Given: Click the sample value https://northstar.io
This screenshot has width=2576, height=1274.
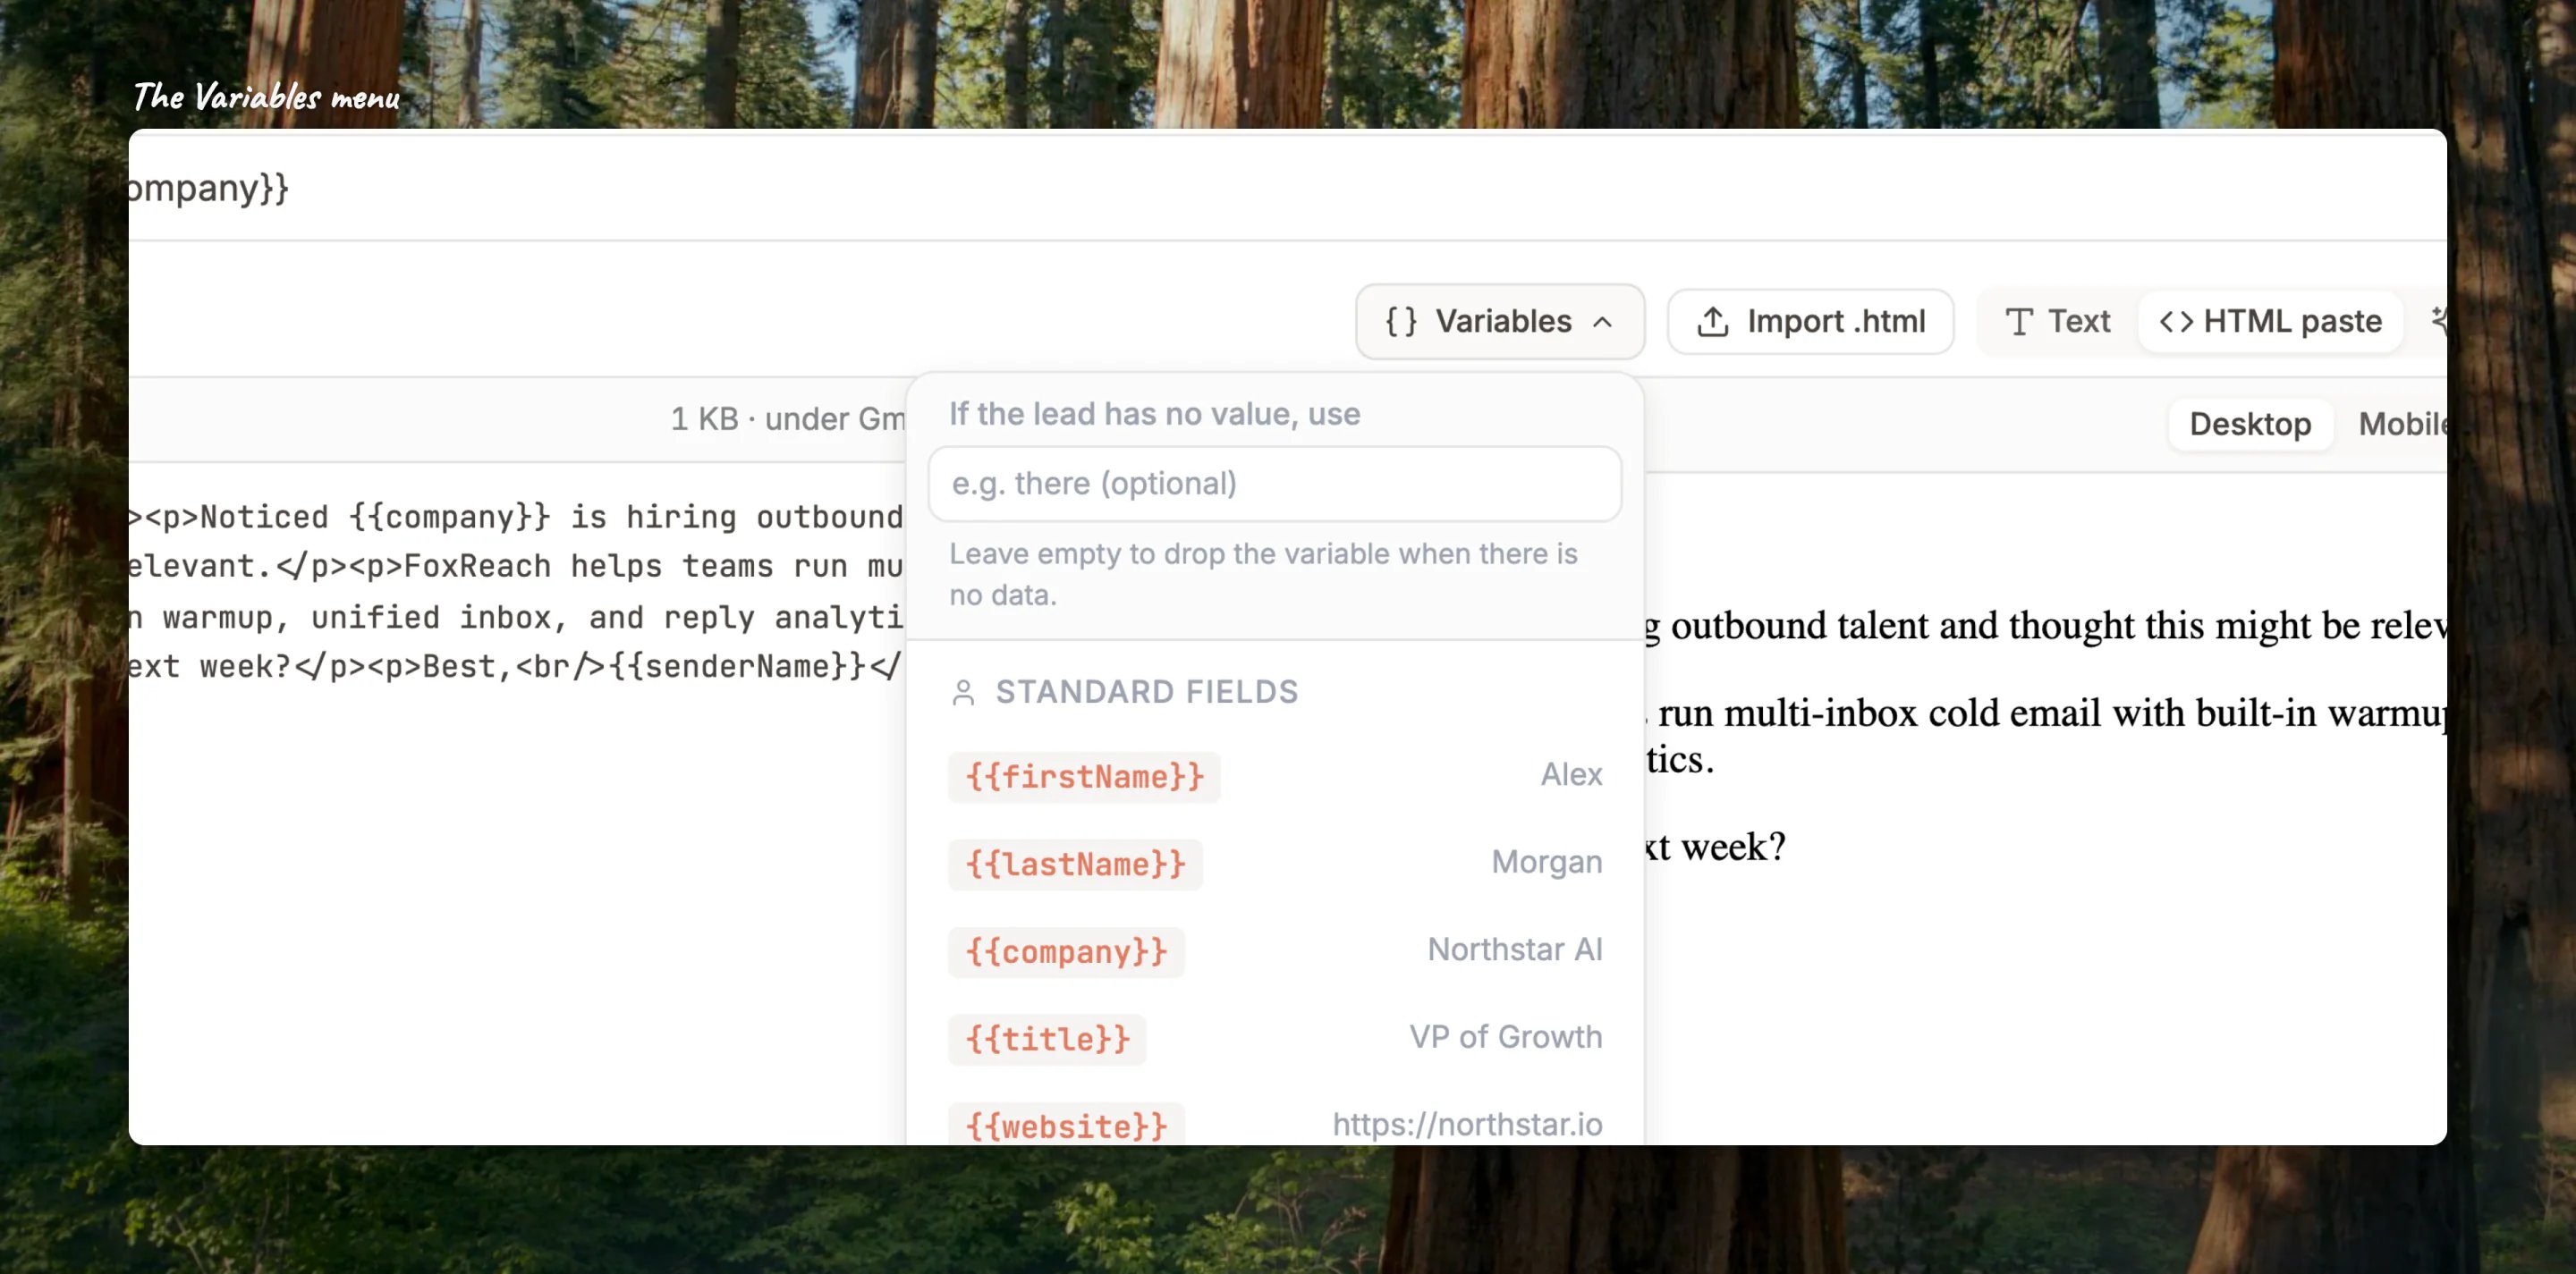Looking at the screenshot, I should coord(1467,1125).
